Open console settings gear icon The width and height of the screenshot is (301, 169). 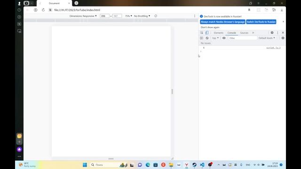coord(283,38)
